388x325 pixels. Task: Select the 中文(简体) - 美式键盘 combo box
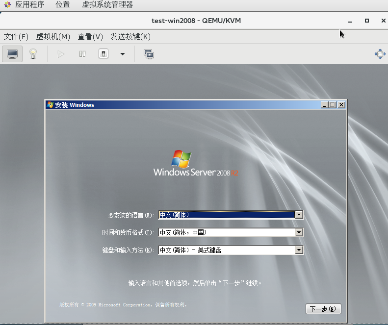[231, 250]
